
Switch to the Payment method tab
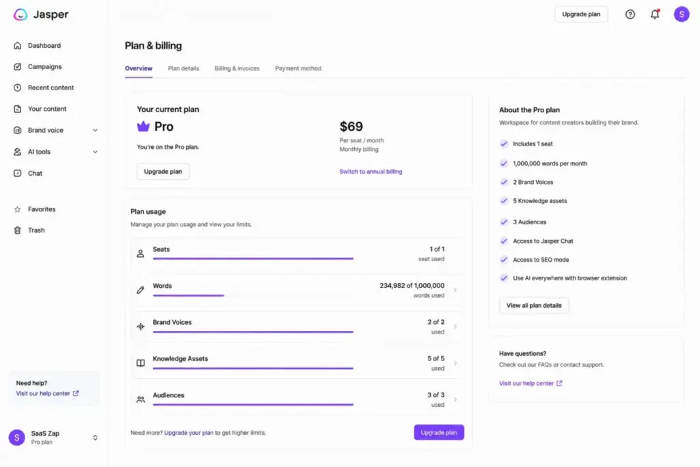298,68
